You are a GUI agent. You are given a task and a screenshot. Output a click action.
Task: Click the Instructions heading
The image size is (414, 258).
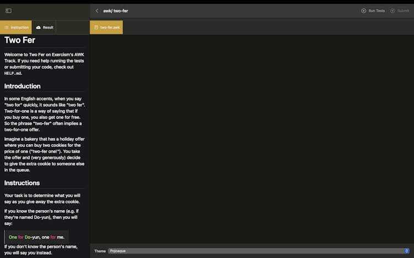click(x=22, y=183)
